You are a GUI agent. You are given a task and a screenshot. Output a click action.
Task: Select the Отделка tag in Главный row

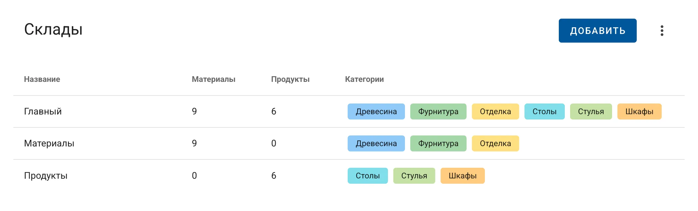(x=495, y=111)
